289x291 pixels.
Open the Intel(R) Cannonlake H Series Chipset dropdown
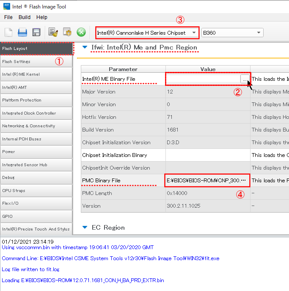click(147, 33)
